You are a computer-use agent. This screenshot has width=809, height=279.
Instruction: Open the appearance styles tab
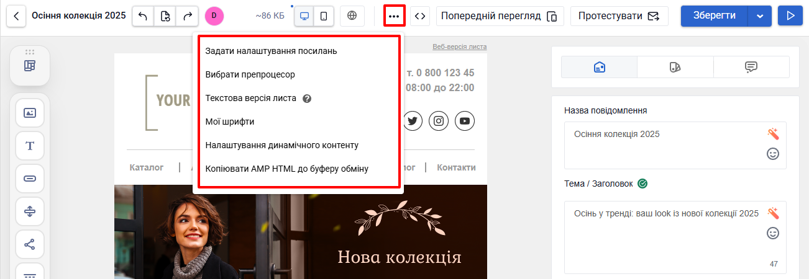tap(675, 67)
